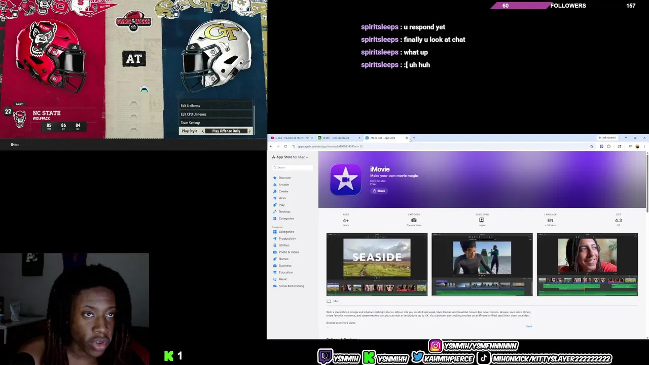Image resolution: width=649 pixels, height=365 pixels.
Task: Click browser back arrow
Action: point(271,147)
